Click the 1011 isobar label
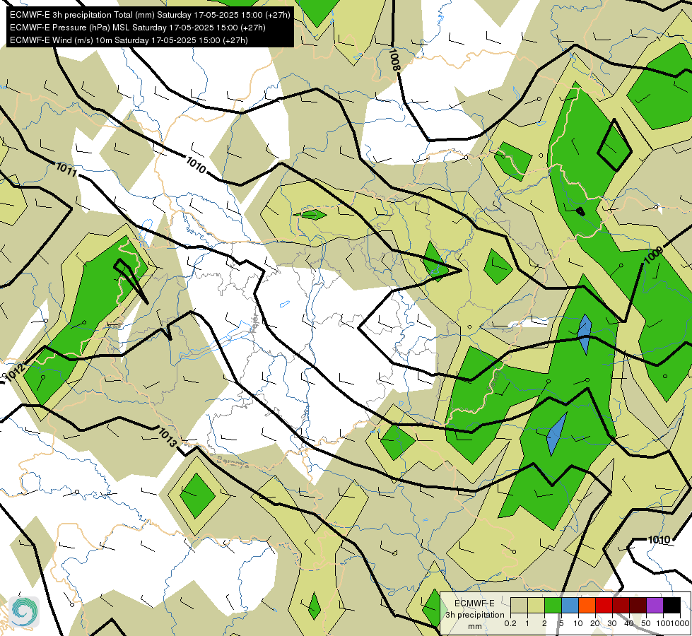692x636 pixels. click(66, 170)
